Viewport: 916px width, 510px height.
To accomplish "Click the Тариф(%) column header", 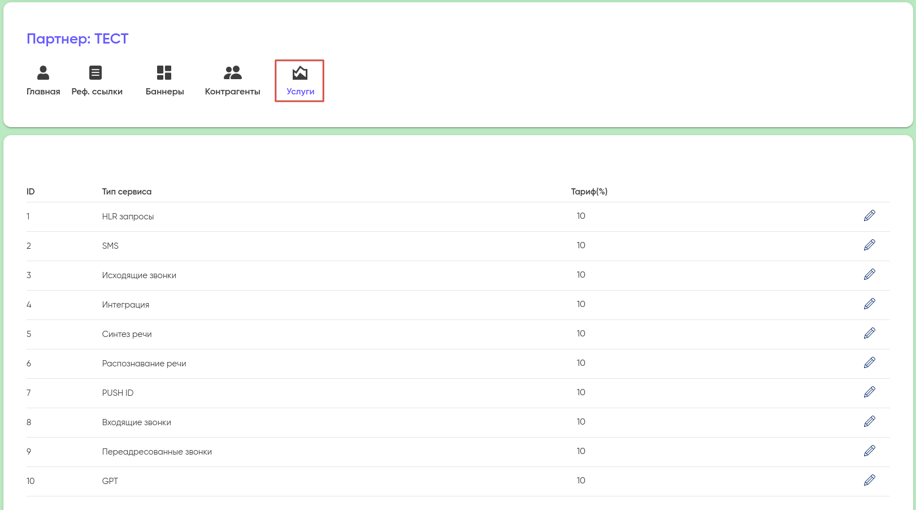I will [589, 192].
